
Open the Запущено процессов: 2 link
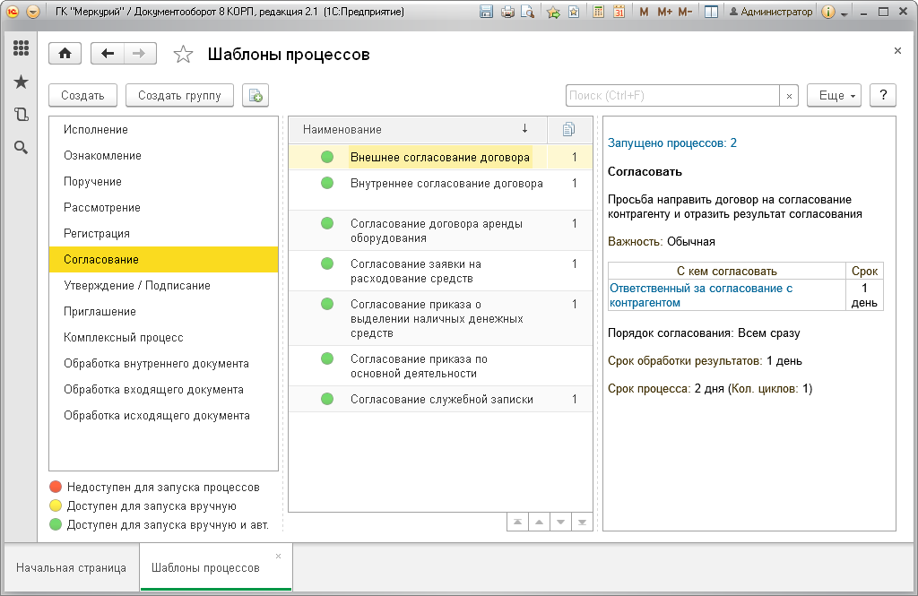click(x=672, y=143)
